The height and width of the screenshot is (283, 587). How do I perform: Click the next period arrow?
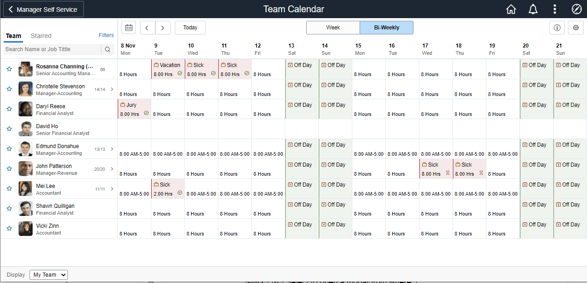[163, 27]
